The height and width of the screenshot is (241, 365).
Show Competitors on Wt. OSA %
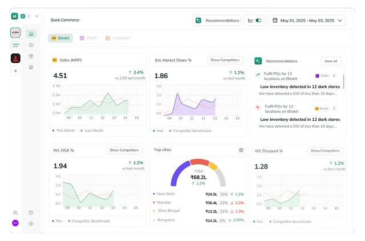tap(124, 150)
